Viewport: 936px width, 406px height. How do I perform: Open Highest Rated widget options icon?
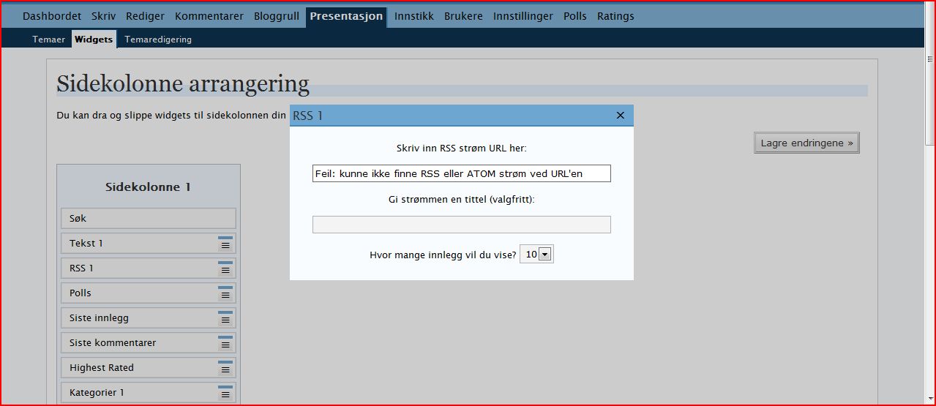[225, 368]
